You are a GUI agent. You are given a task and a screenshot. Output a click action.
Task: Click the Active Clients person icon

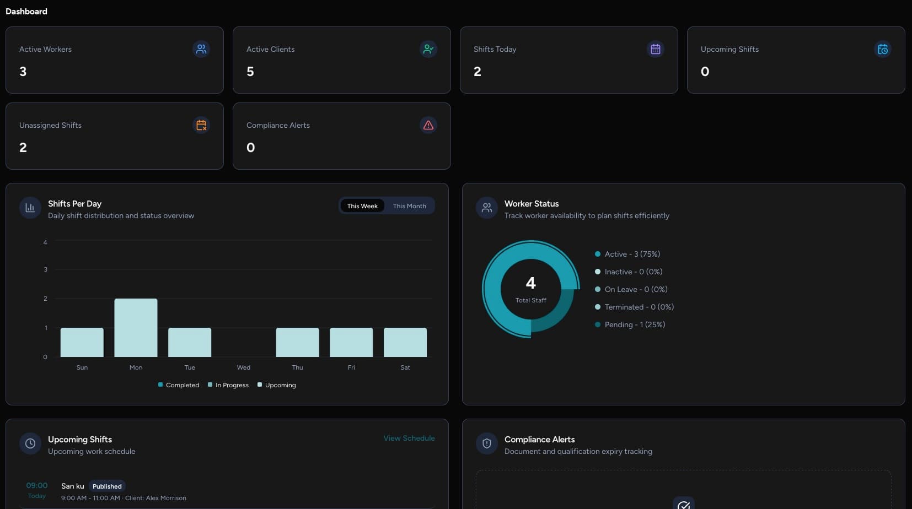(428, 49)
